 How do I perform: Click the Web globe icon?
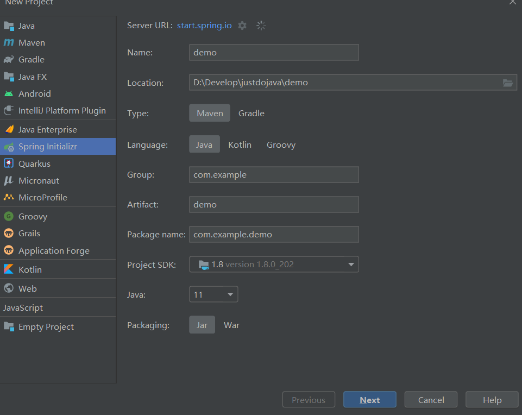(9, 288)
